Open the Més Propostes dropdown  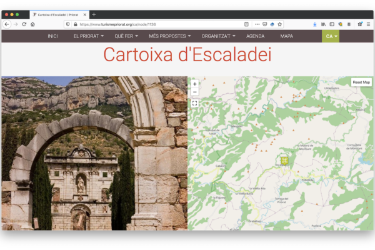point(170,36)
